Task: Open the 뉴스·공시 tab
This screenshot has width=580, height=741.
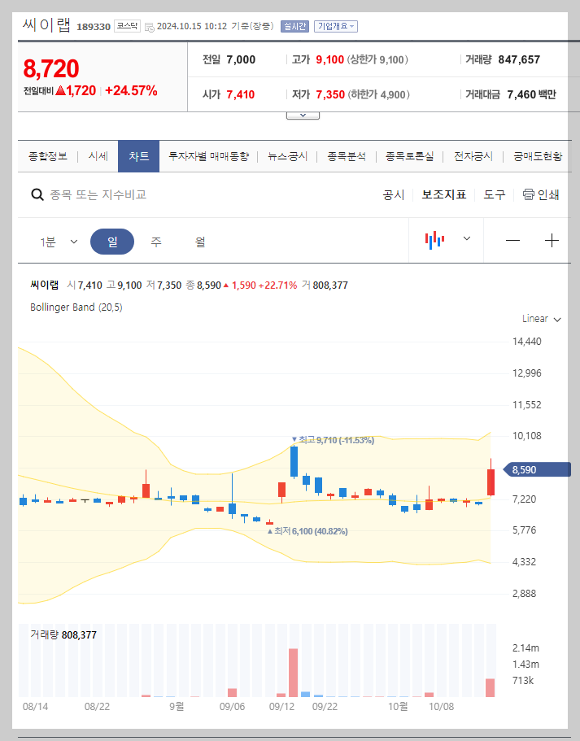Action: [x=287, y=156]
